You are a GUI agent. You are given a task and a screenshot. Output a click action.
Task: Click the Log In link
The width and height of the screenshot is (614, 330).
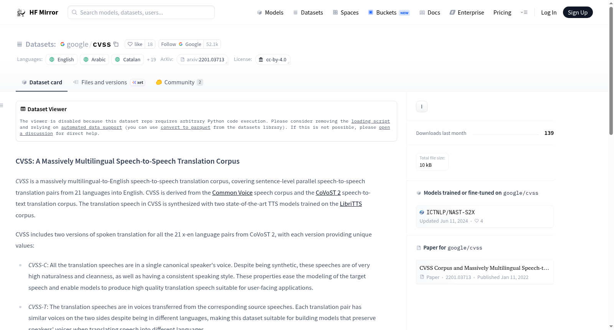549,12
